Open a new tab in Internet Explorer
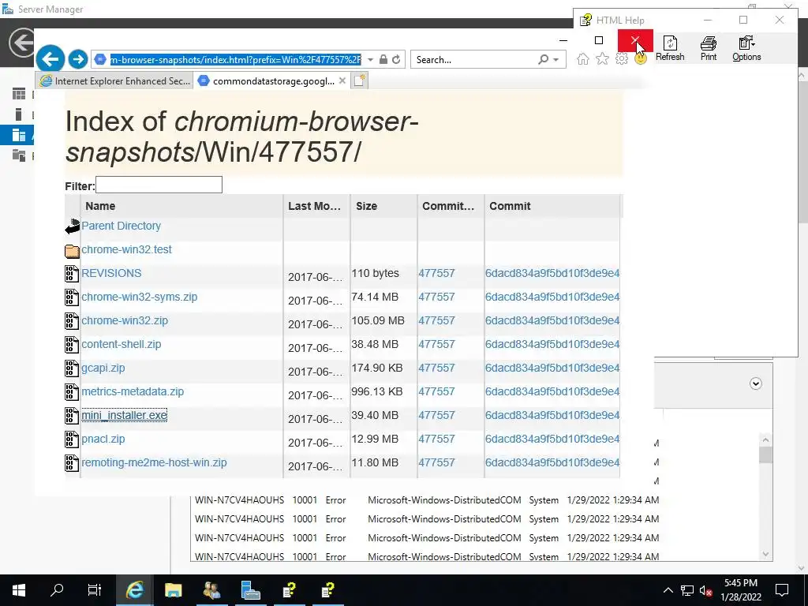 pos(360,80)
